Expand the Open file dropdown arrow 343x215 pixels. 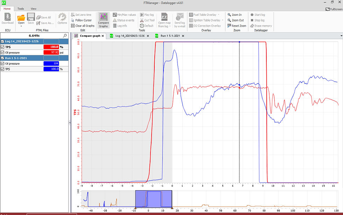tap(21, 26)
